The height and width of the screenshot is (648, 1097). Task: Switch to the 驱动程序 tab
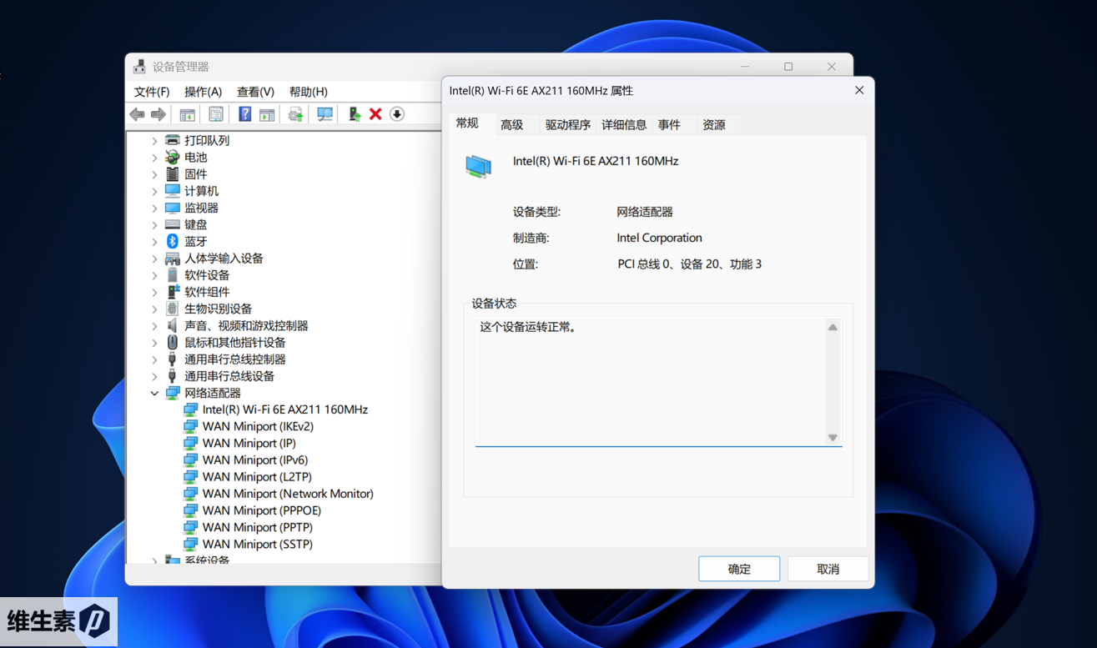pos(567,124)
